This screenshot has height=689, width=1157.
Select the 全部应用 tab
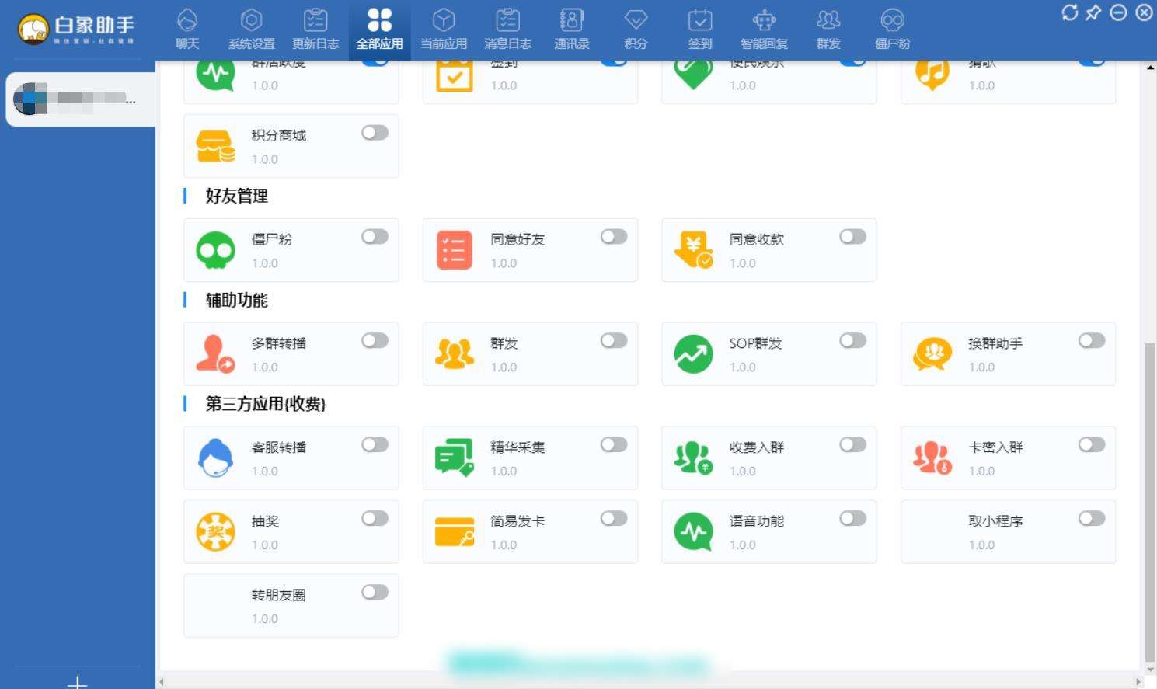click(380, 30)
